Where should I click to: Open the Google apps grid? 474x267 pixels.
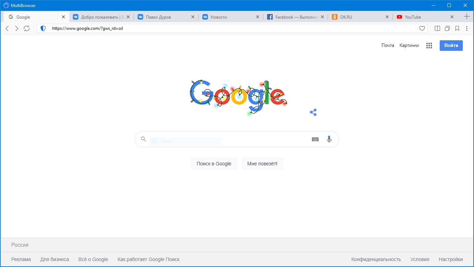[x=429, y=46]
